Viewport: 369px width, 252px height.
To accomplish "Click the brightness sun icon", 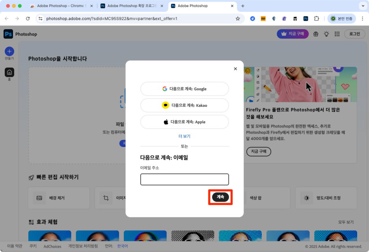I will pos(307,198).
